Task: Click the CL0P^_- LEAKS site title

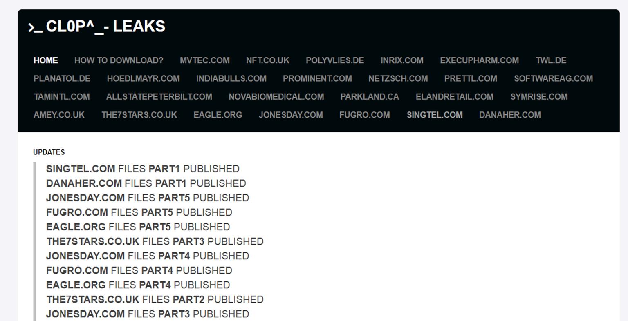Action: click(x=97, y=27)
